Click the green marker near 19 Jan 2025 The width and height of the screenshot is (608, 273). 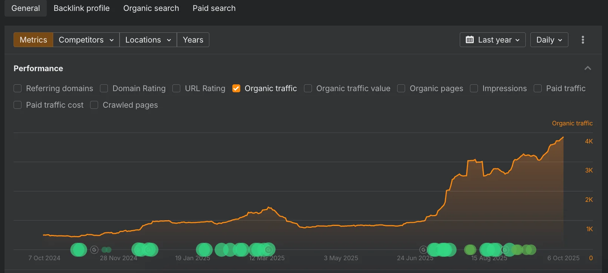tap(204, 250)
